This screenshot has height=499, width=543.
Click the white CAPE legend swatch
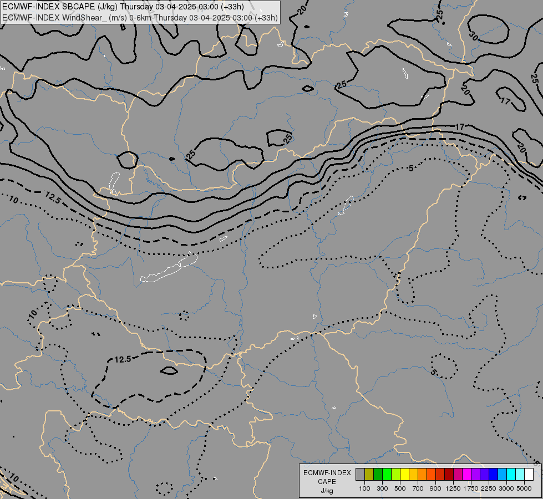[529, 474]
